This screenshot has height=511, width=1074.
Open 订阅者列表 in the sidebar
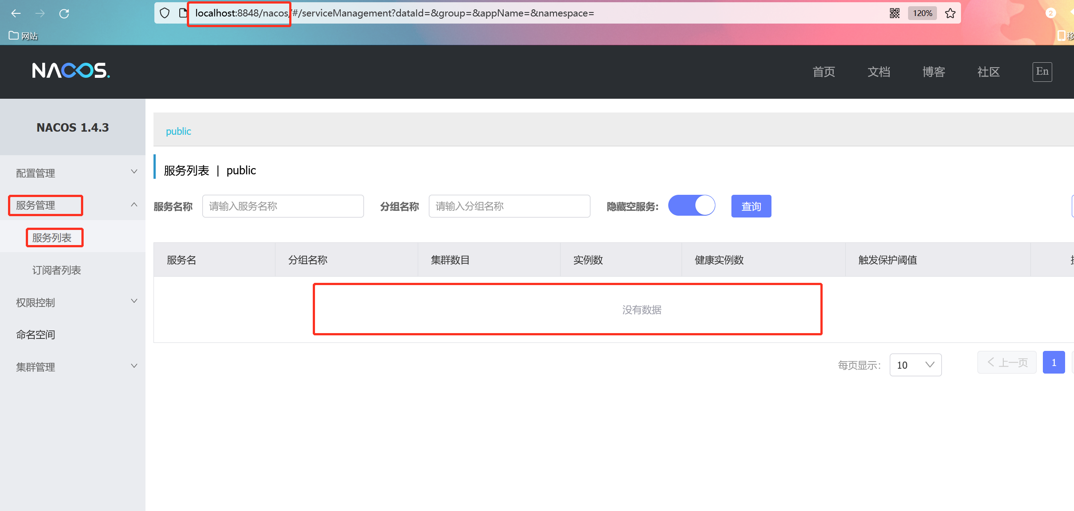tap(73, 270)
